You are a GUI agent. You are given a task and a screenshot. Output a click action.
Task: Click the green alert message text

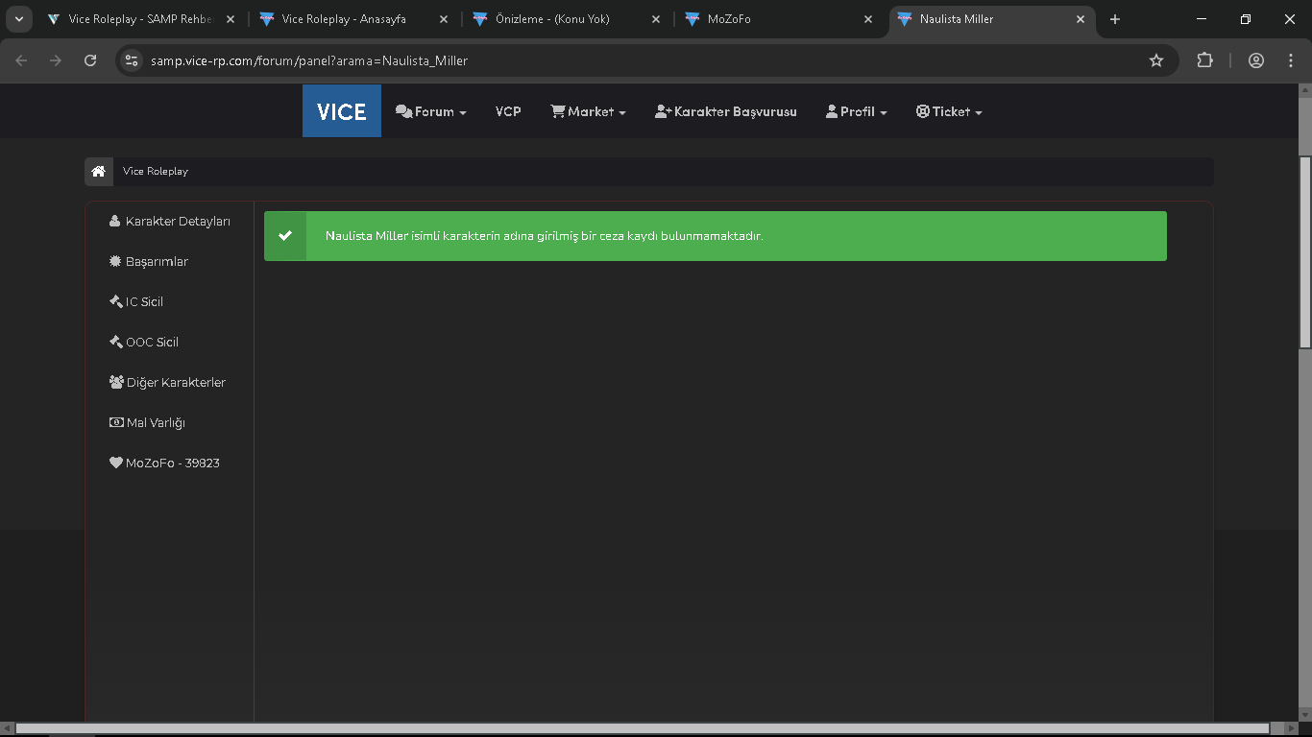click(544, 236)
